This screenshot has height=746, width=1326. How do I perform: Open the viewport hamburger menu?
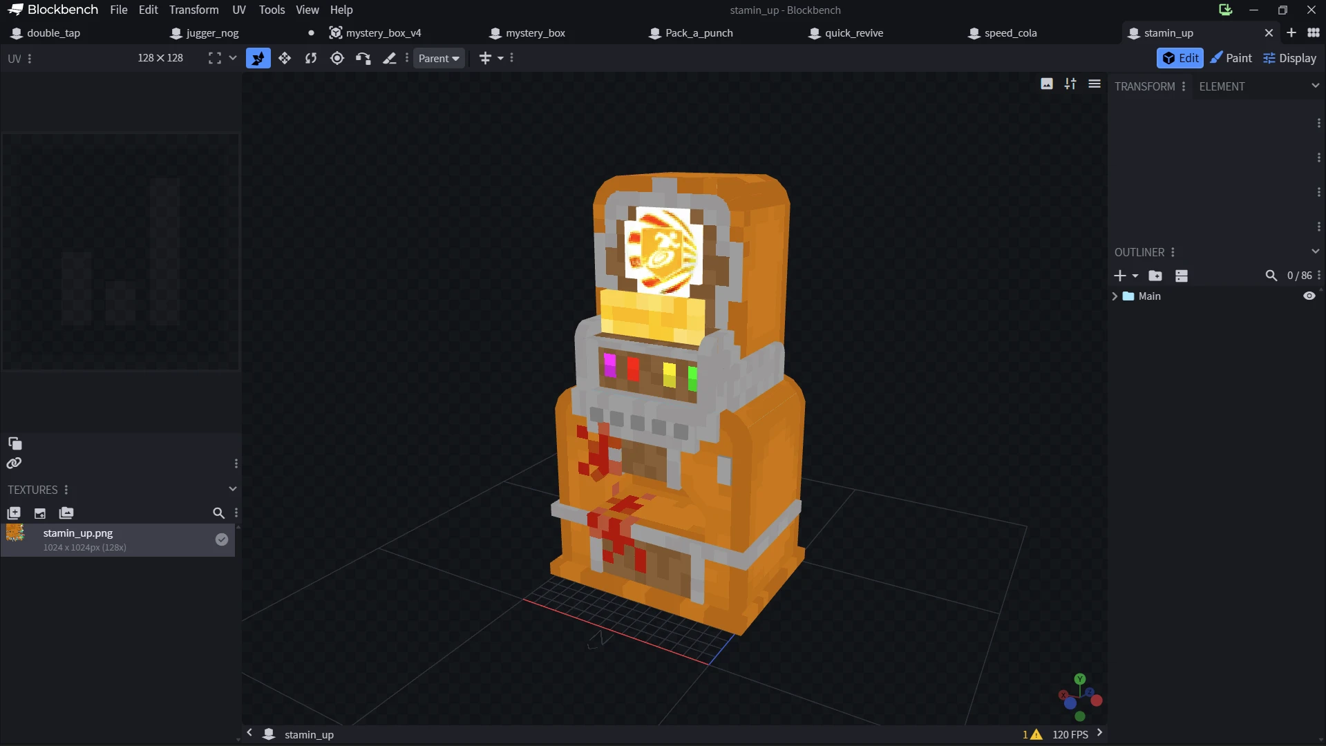pyautogui.click(x=1095, y=84)
